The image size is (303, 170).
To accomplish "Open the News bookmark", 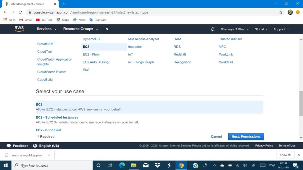I will tap(79, 20).
